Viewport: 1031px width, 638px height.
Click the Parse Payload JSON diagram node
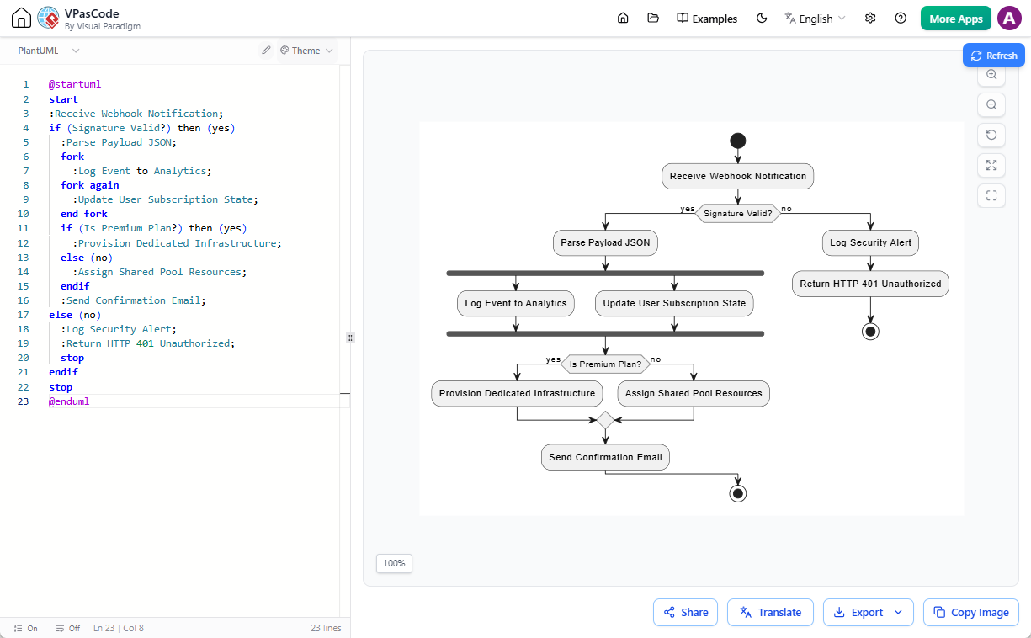pos(605,242)
